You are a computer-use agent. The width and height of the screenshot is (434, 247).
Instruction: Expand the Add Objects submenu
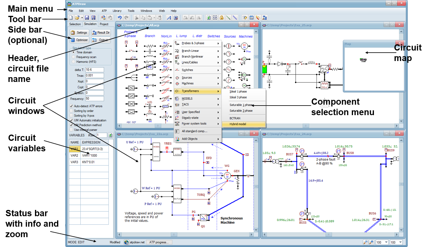pyautogui.click(x=198, y=139)
